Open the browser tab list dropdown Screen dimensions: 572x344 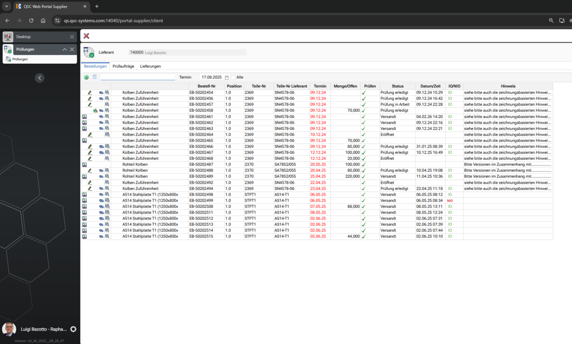[6, 6]
